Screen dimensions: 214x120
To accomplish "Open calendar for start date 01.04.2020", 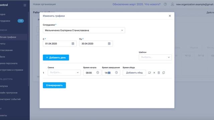I will click(x=73, y=44).
